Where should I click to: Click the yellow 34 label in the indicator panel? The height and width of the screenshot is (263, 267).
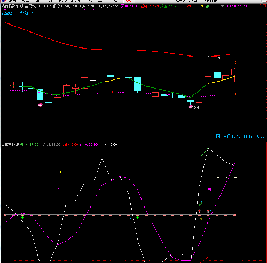(60, 172)
